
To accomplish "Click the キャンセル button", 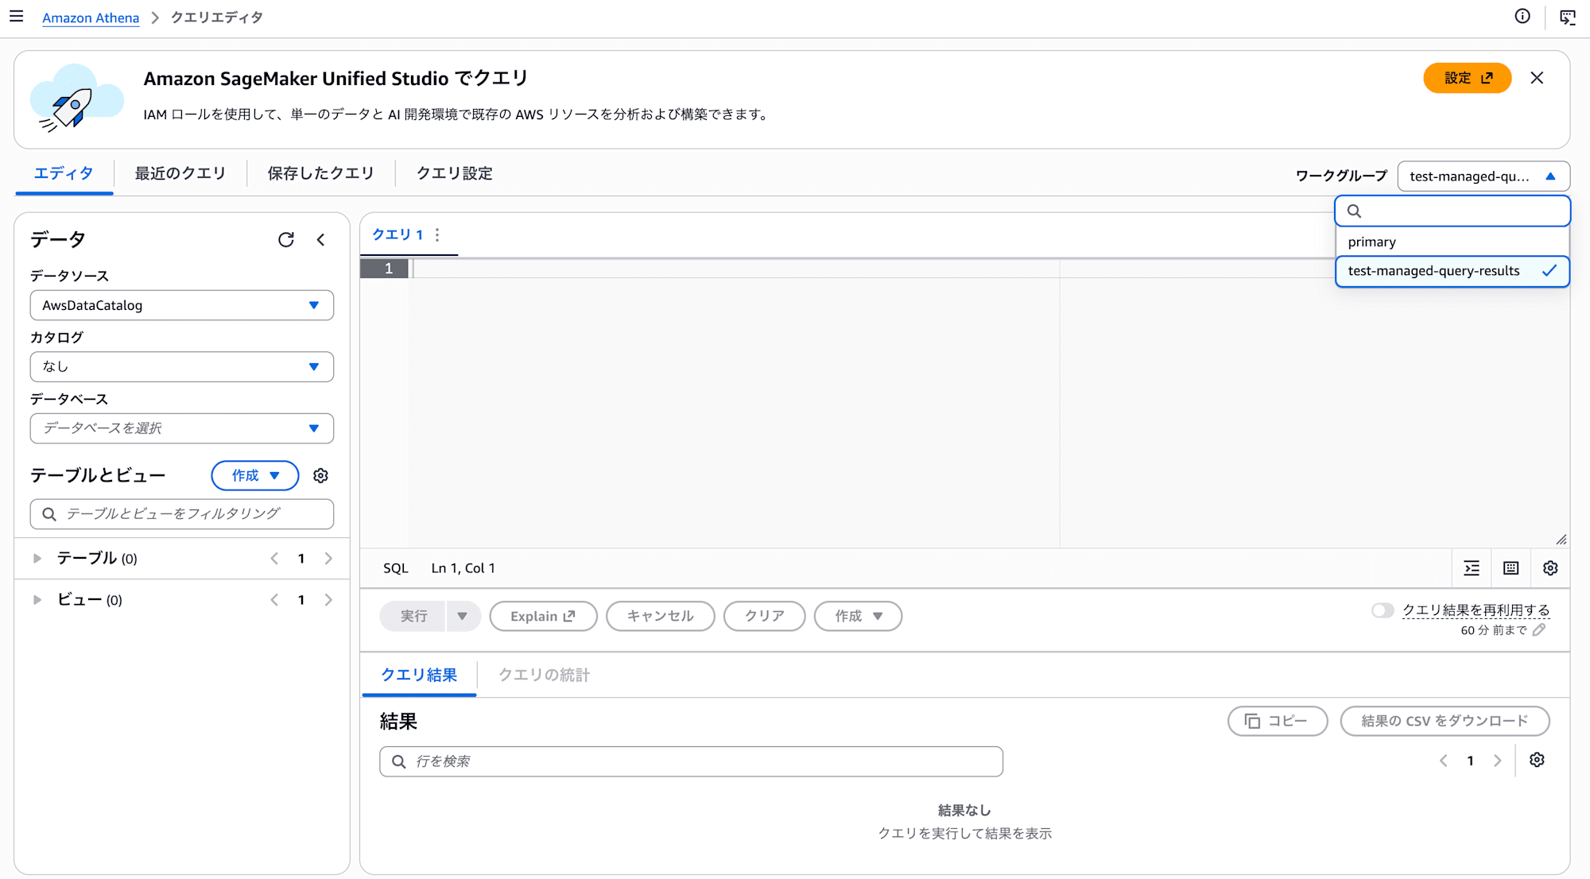I will tap(660, 616).
